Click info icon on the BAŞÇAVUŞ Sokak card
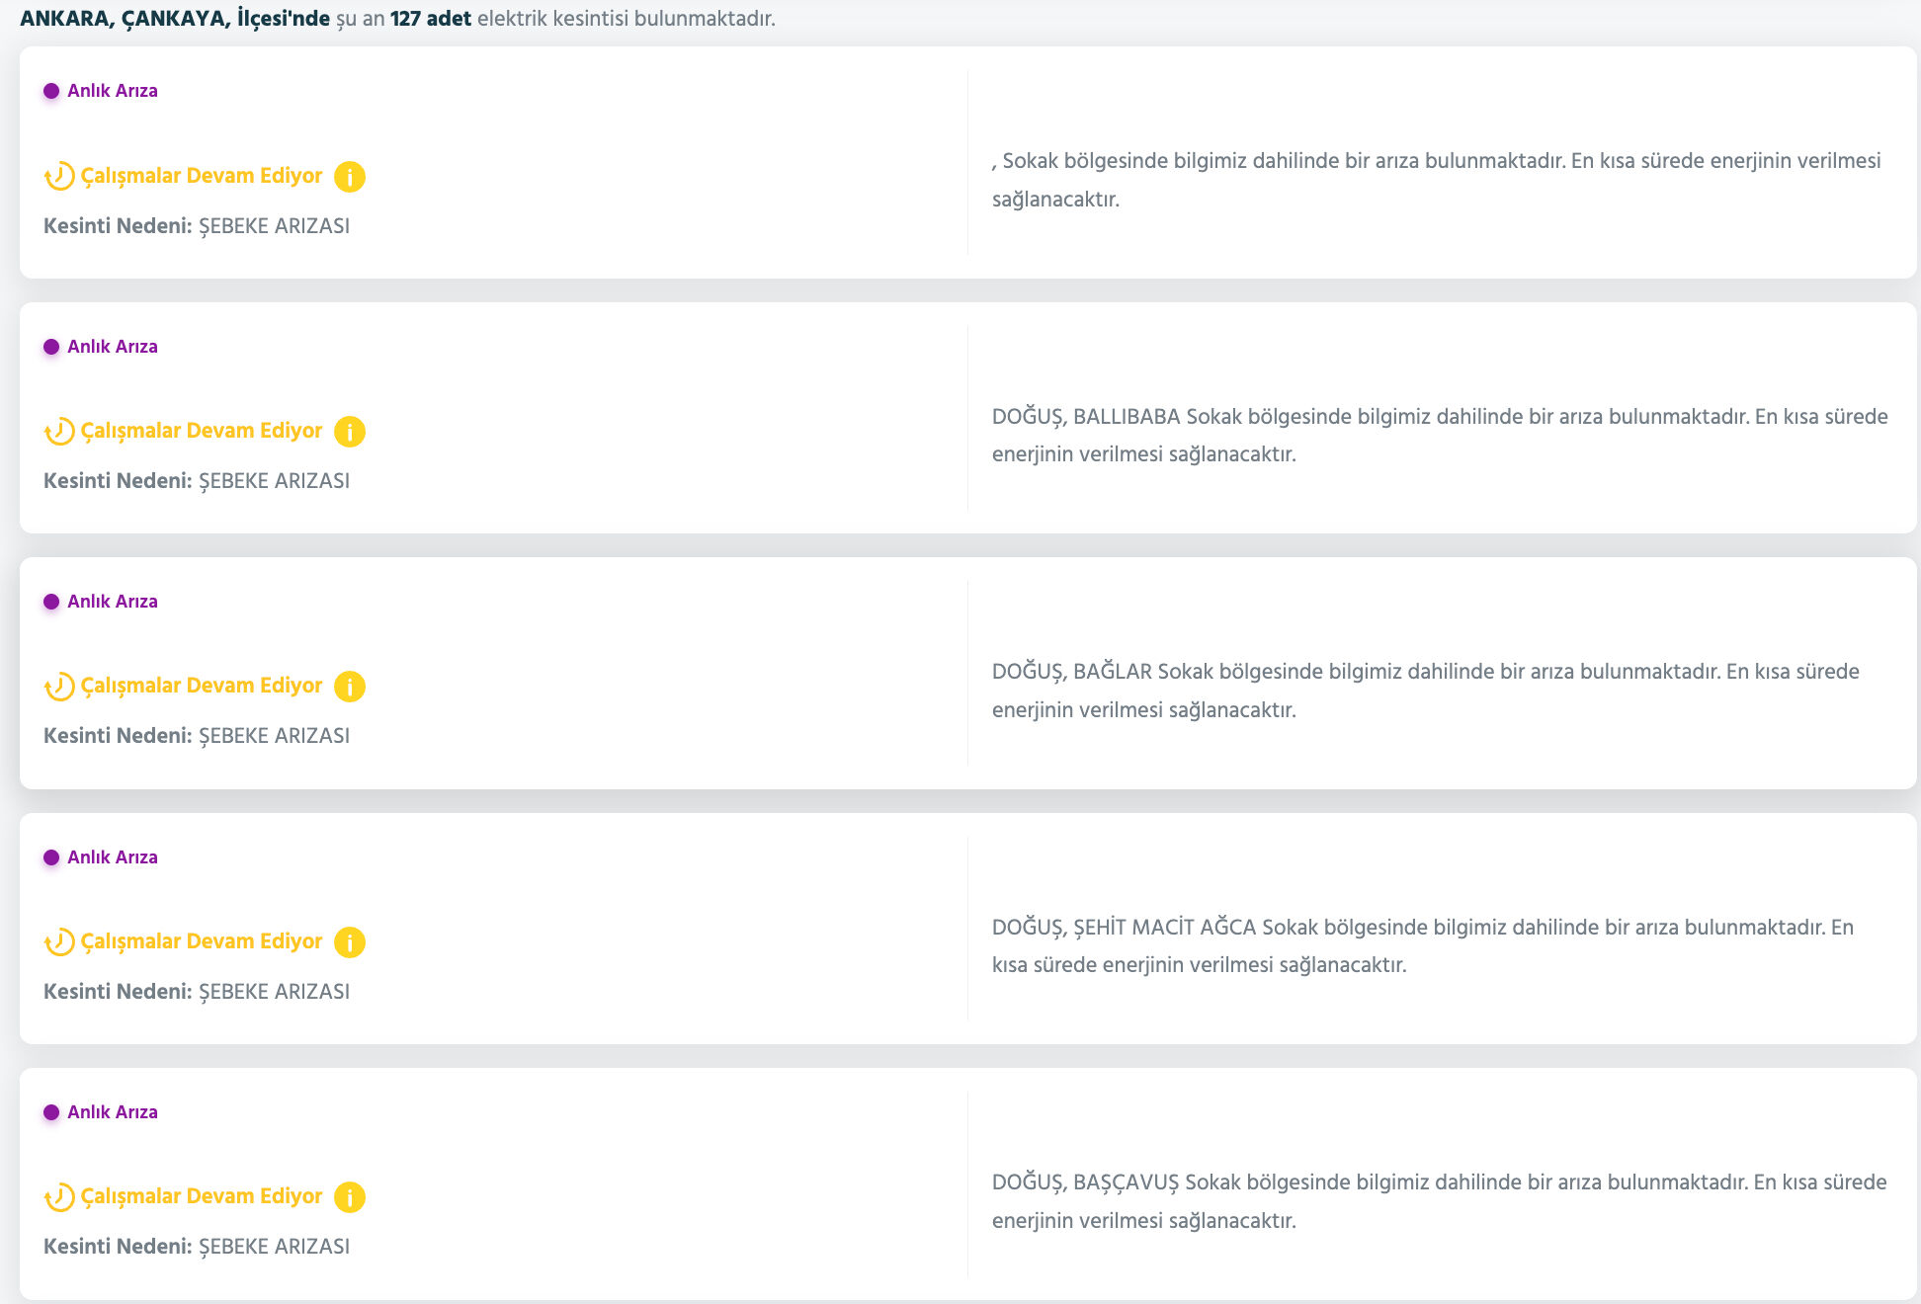Image resolution: width=1921 pixels, height=1304 pixels. pos(350,1197)
